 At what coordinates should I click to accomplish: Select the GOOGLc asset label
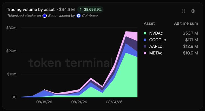[158, 40]
